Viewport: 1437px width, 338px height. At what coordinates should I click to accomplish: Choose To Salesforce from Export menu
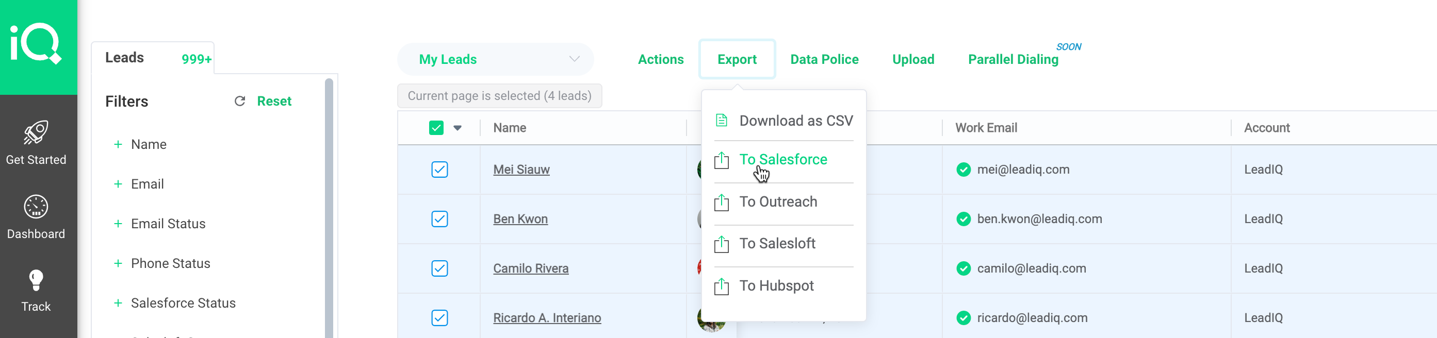782,160
